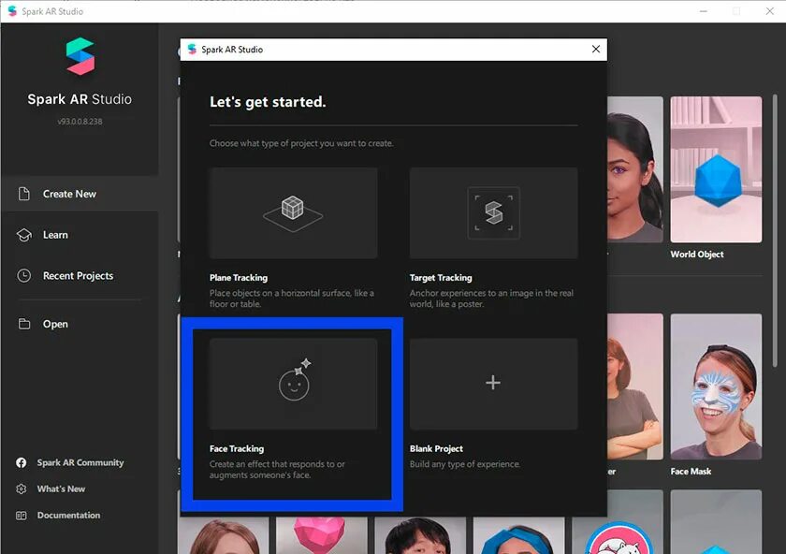The height and width of the screenshot is (554, 786).
Task: Click the version number v93.0.0.8.238
Action: coord(80,122)
